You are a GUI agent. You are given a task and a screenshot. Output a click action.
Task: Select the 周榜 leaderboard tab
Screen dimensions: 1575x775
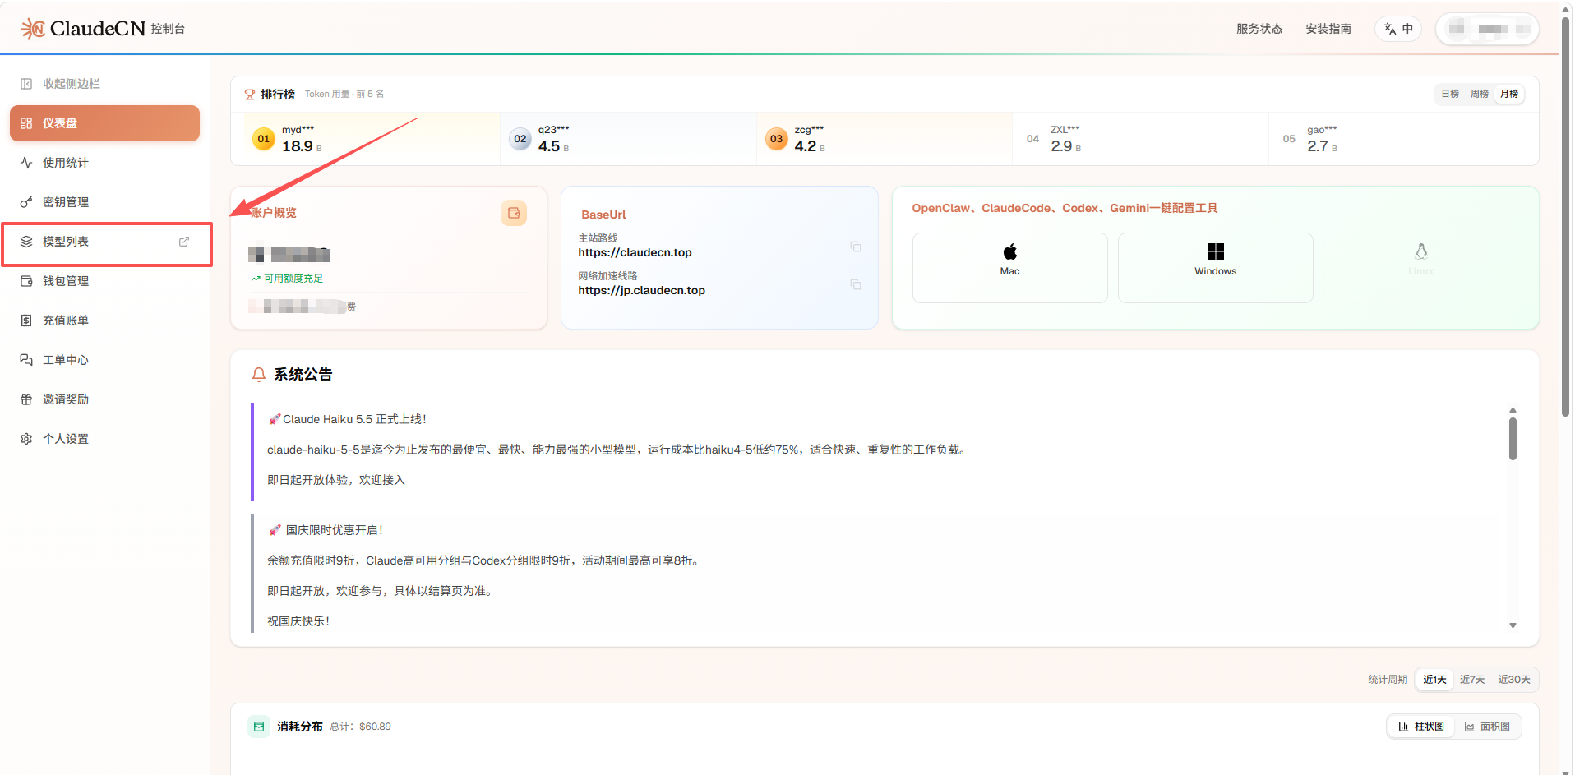tap(1479, 94)
